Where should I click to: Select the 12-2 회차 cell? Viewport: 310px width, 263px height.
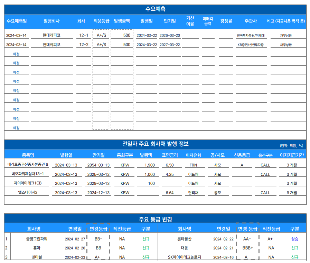(x=84, y=45)
